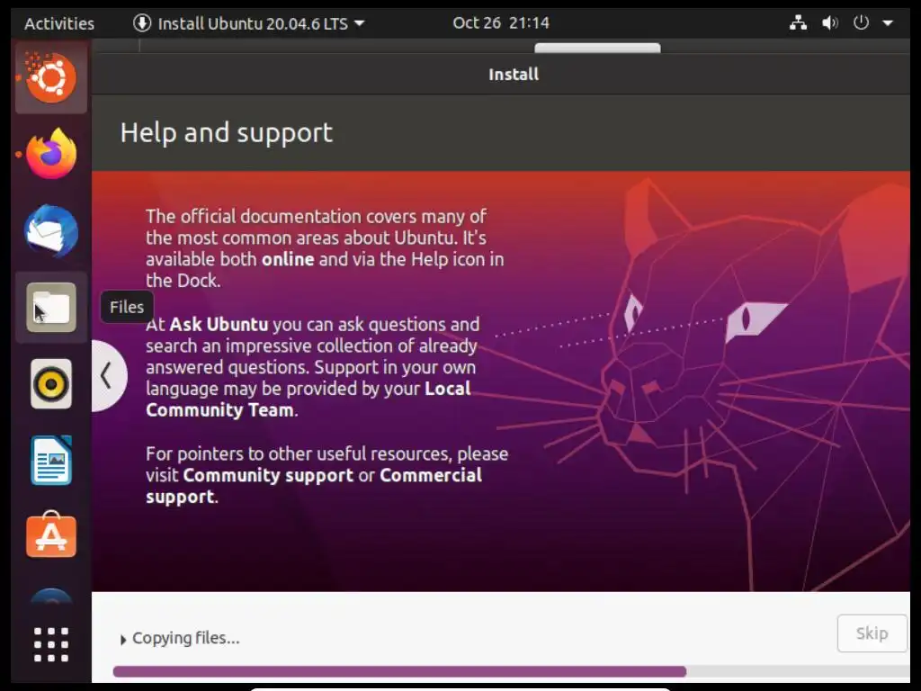Expand the system menu arrow
The height and width of the screenshot is (691, 921).
(x=888, y=23)
